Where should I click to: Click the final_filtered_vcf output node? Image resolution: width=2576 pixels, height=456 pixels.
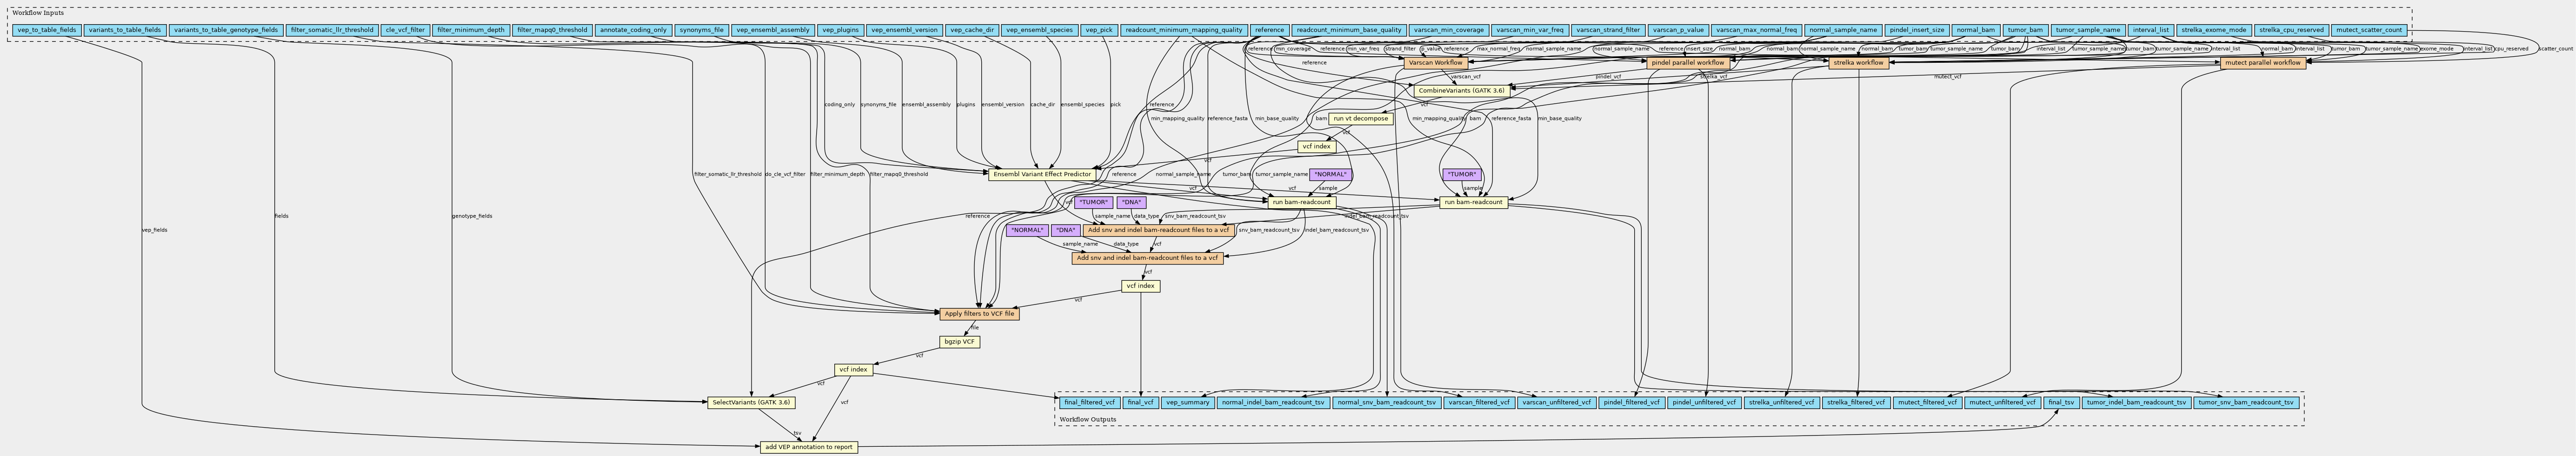1088,403
